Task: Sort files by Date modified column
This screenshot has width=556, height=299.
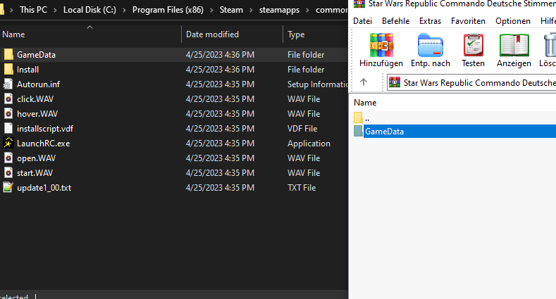Action: 212,34
